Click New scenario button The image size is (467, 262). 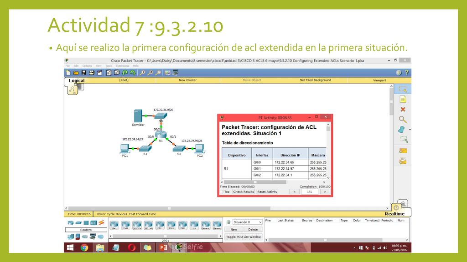pyautogui.click(x=234, y=229)
